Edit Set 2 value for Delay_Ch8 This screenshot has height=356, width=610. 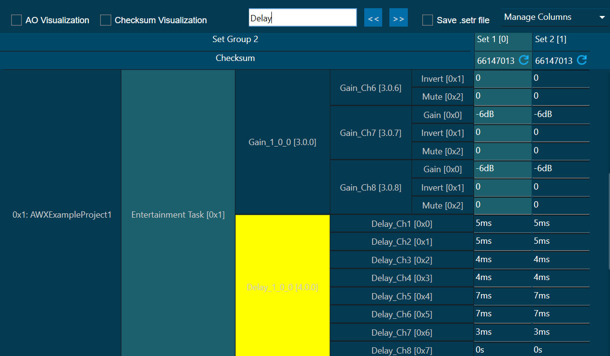pos(561,350)
